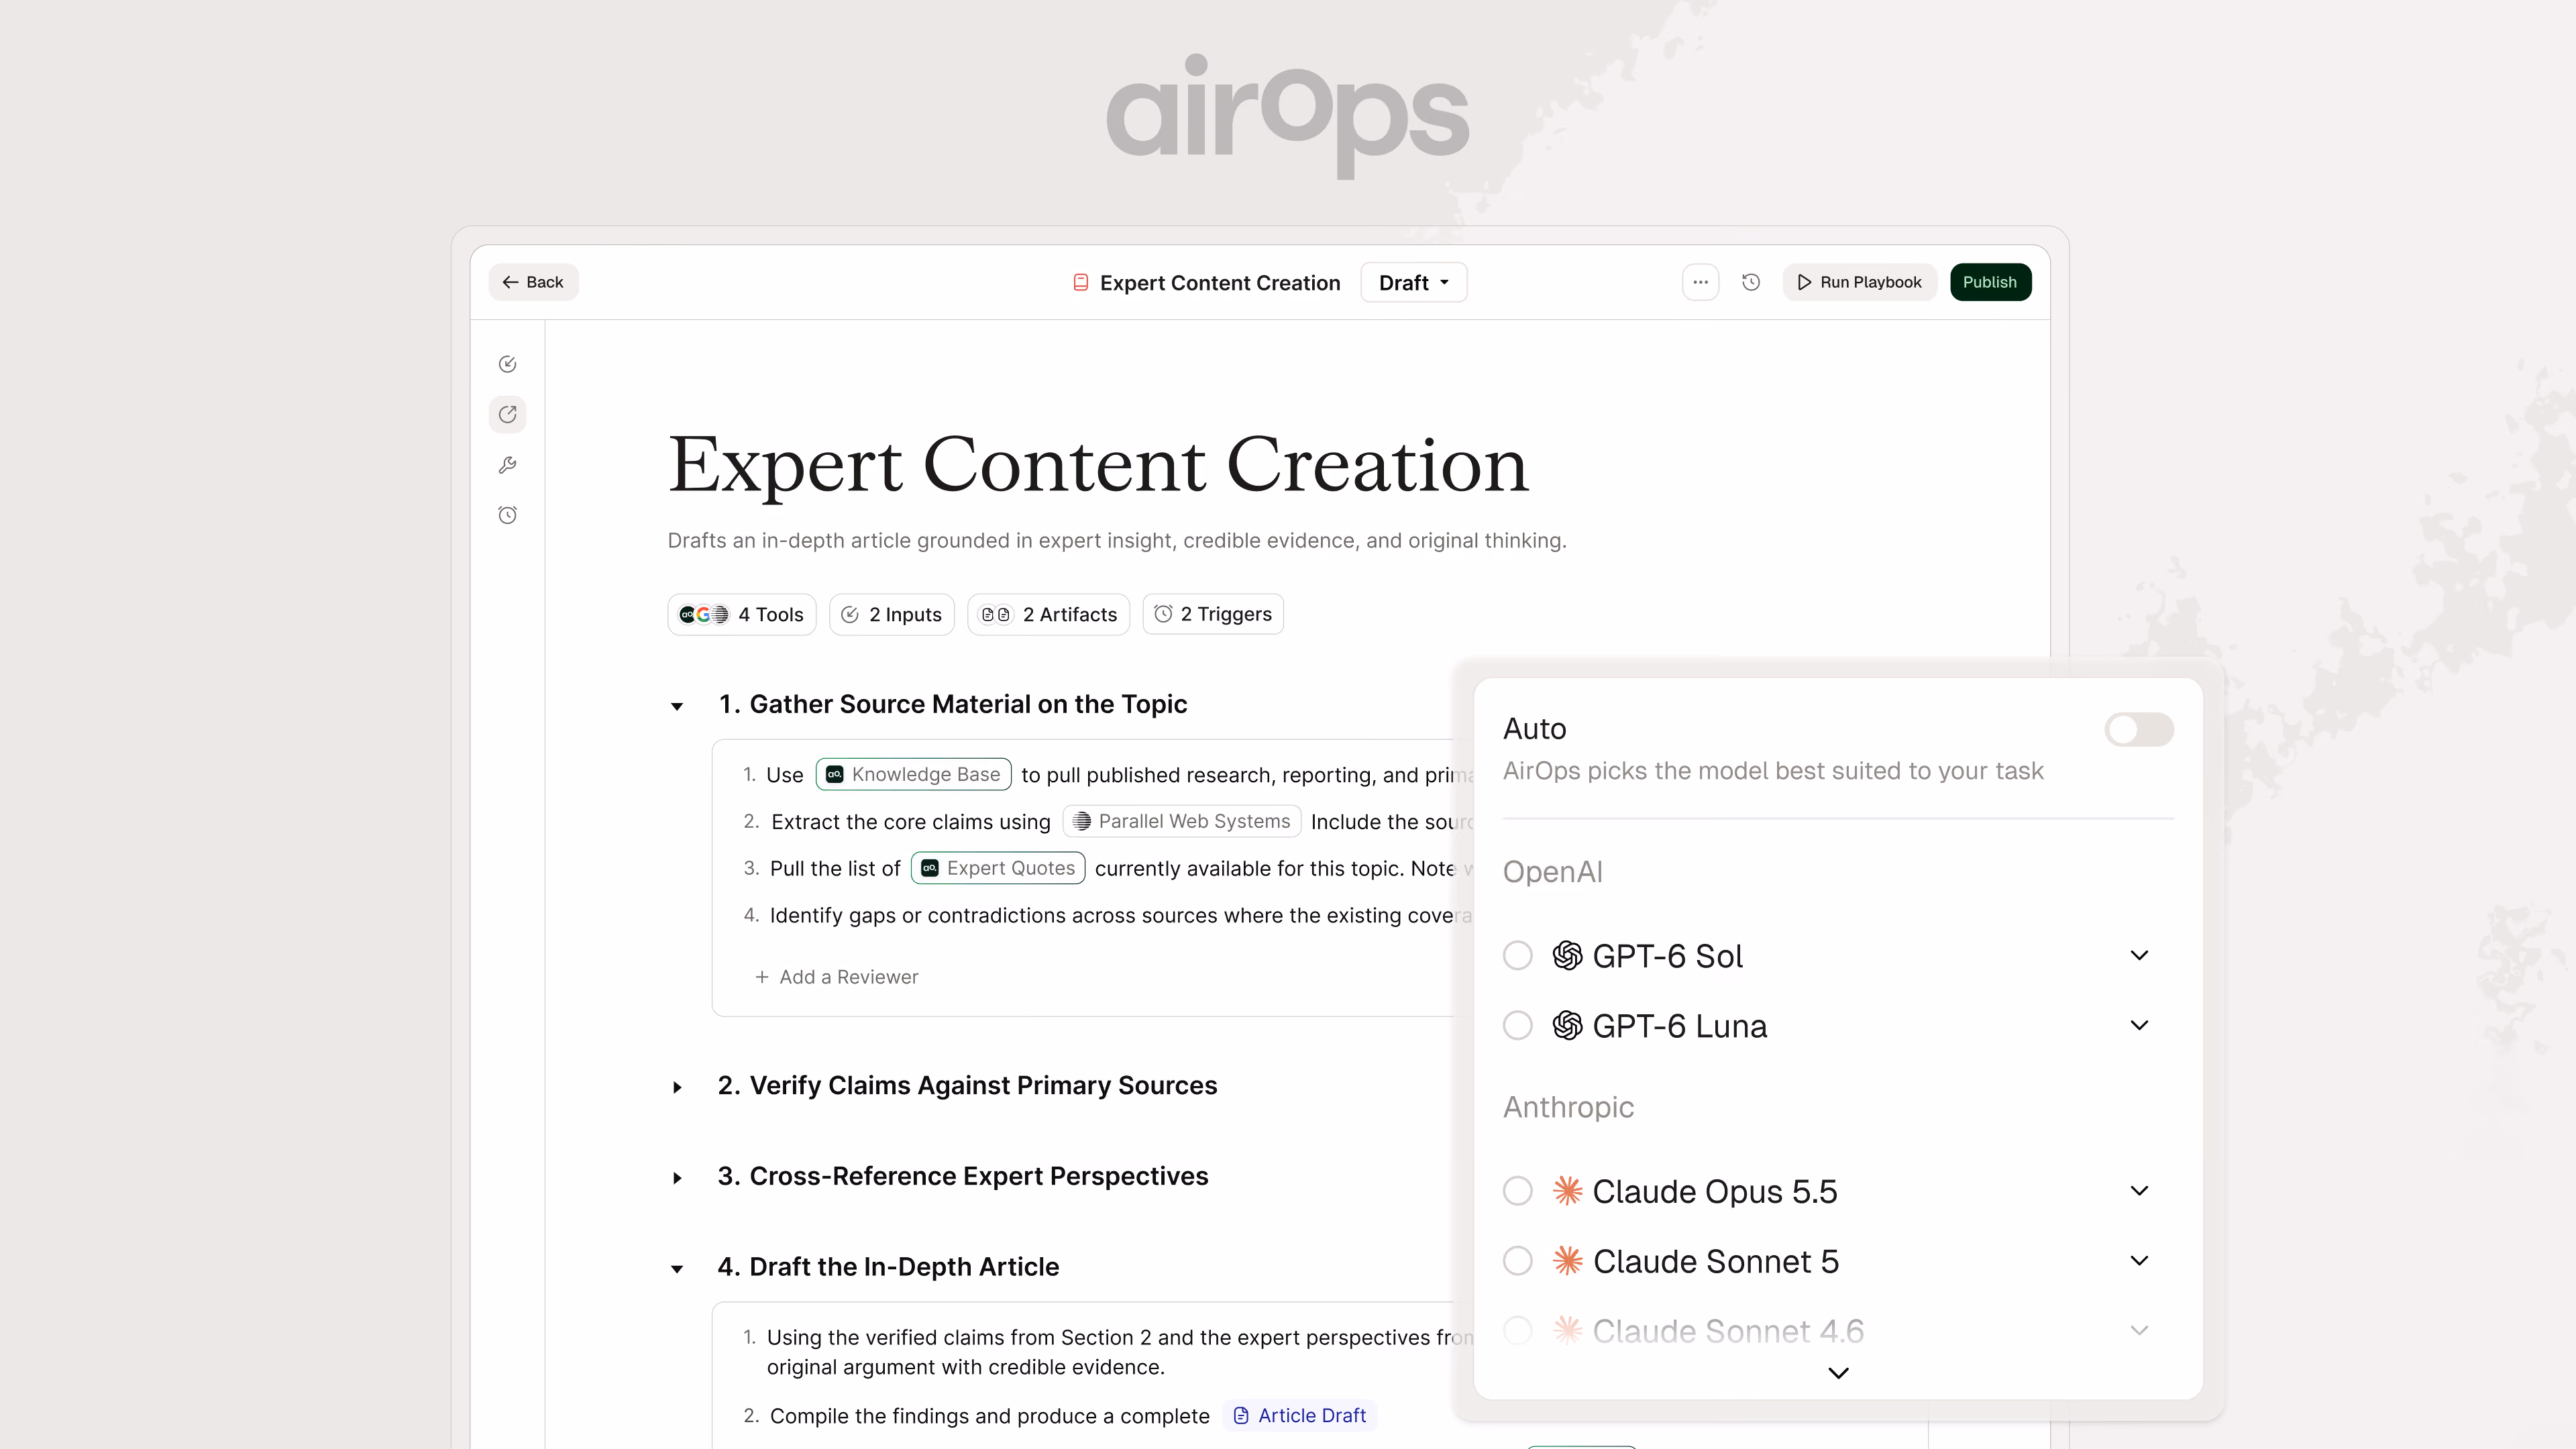
Task: Click the OpenAI logo beside GPT-6 Sol
Action: tap(1567, 956)
